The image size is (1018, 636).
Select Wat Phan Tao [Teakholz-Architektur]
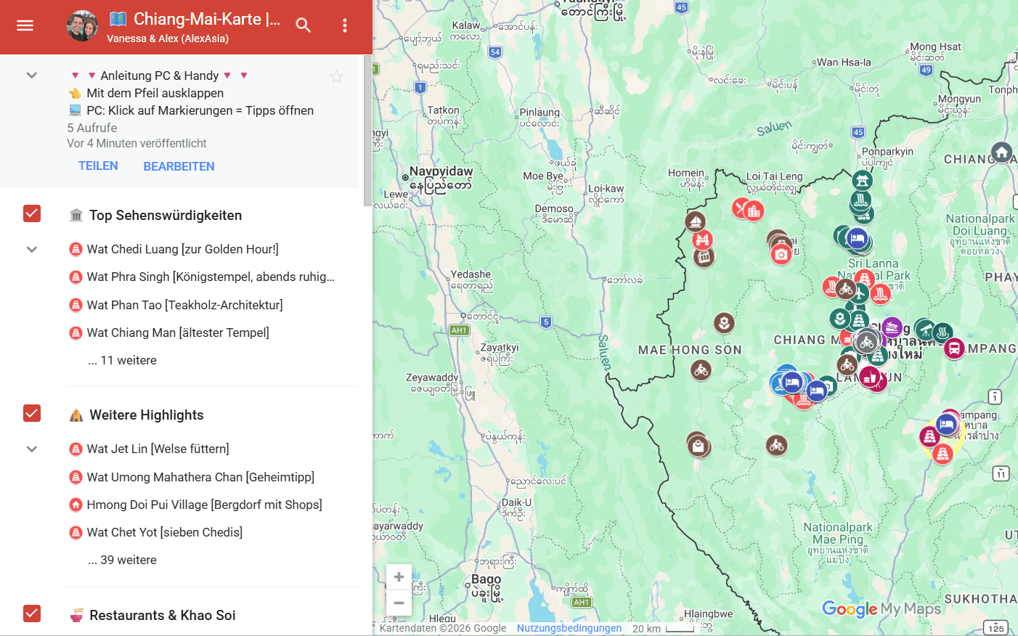point(184,305)
